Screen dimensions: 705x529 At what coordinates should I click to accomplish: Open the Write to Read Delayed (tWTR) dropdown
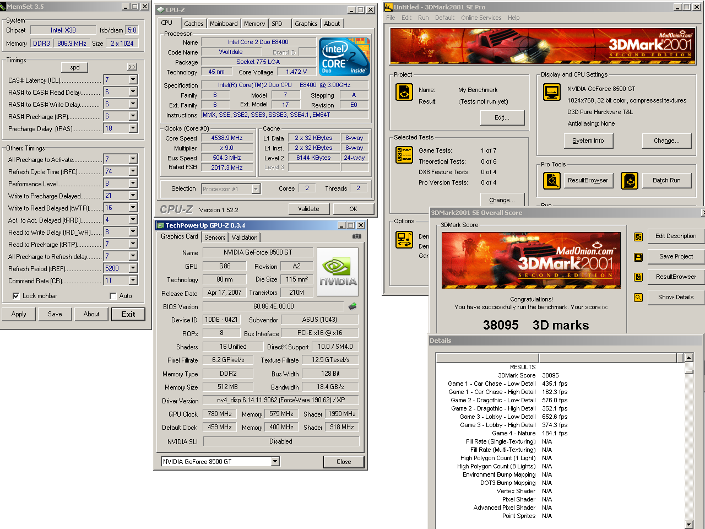point(133,208)
